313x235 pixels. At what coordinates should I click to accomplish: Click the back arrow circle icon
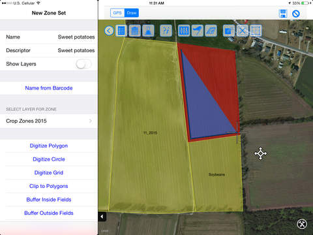[109, 31]
